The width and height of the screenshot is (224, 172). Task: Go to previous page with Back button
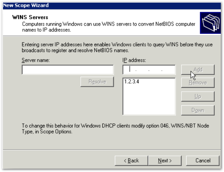pos(131,161)
